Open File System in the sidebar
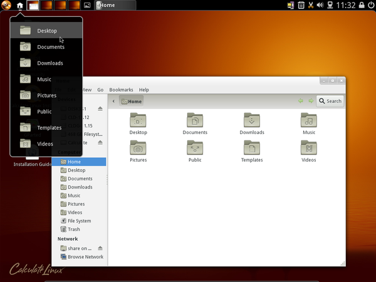The width and height of the screenshot is (376, 282). click(79, 221)
